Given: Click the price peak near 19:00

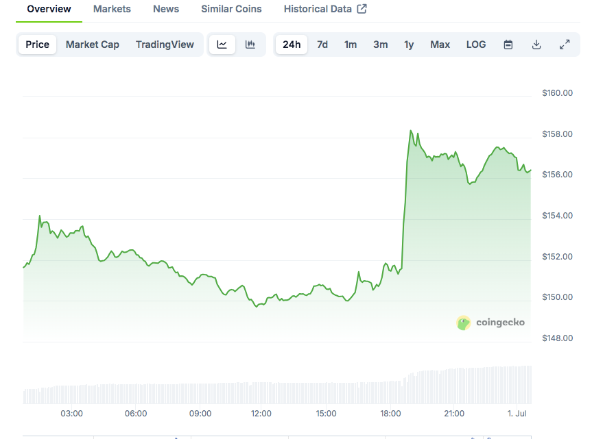Looking at the screenshot, I should [411, 130].
